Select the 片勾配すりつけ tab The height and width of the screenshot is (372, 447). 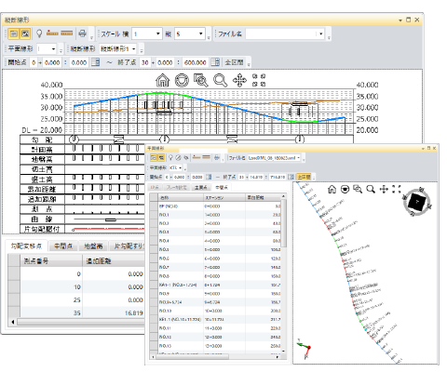pyautogui.click(x=128, y=246)
